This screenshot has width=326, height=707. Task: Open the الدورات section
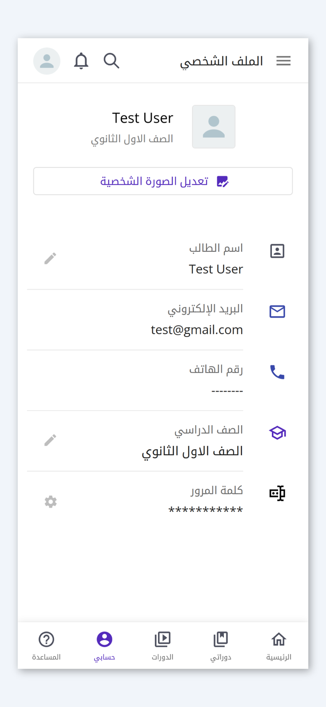point(163,646)
